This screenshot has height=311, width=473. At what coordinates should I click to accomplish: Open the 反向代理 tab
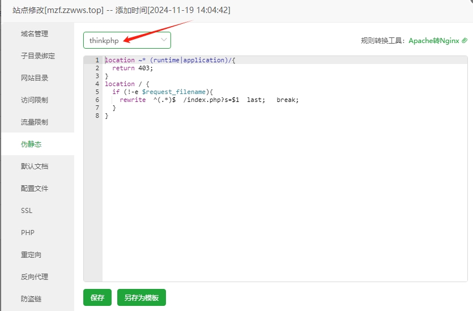point(38,276)
